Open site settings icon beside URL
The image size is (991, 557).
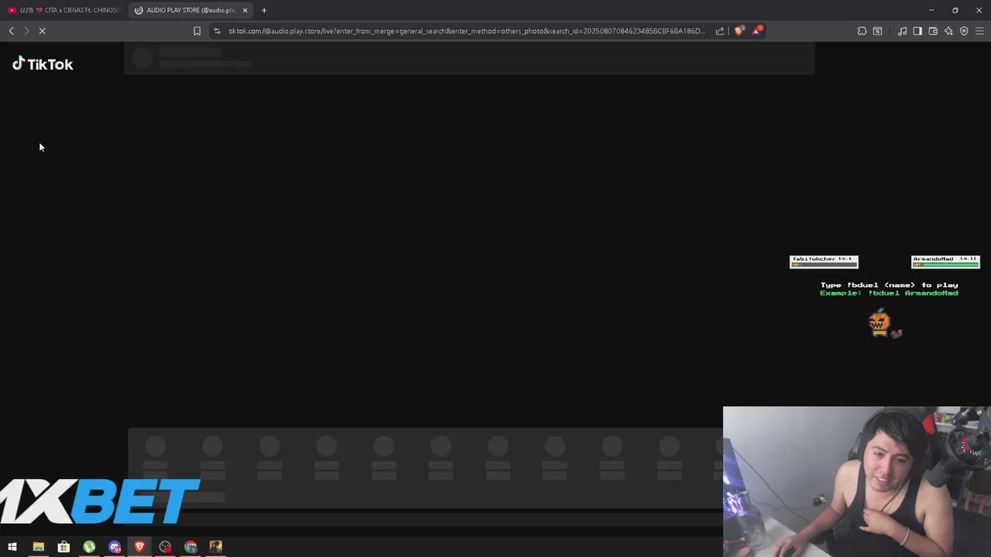click(x=217, y=31)
